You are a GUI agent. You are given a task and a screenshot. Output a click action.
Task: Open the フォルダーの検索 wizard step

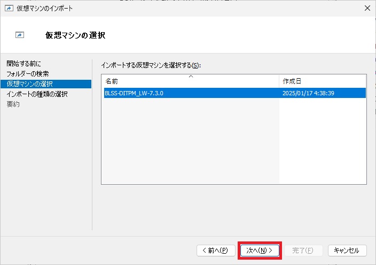(x=28, y=73)
